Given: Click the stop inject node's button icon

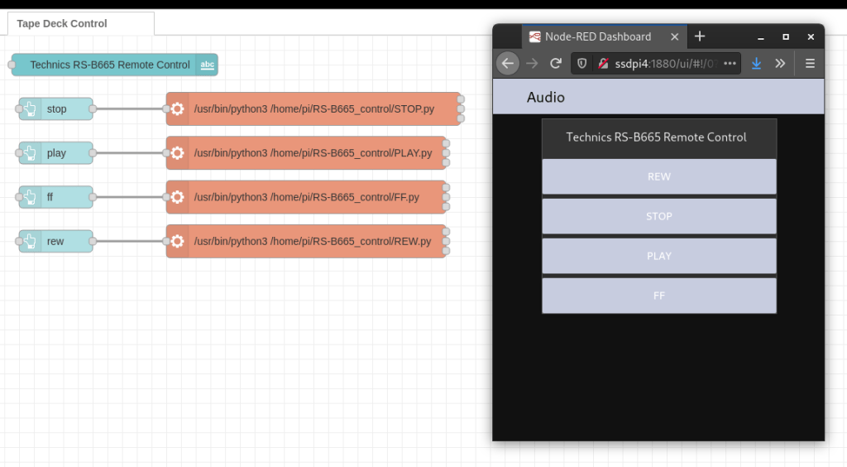Looking at the screenshot, I should pos(31,108).
